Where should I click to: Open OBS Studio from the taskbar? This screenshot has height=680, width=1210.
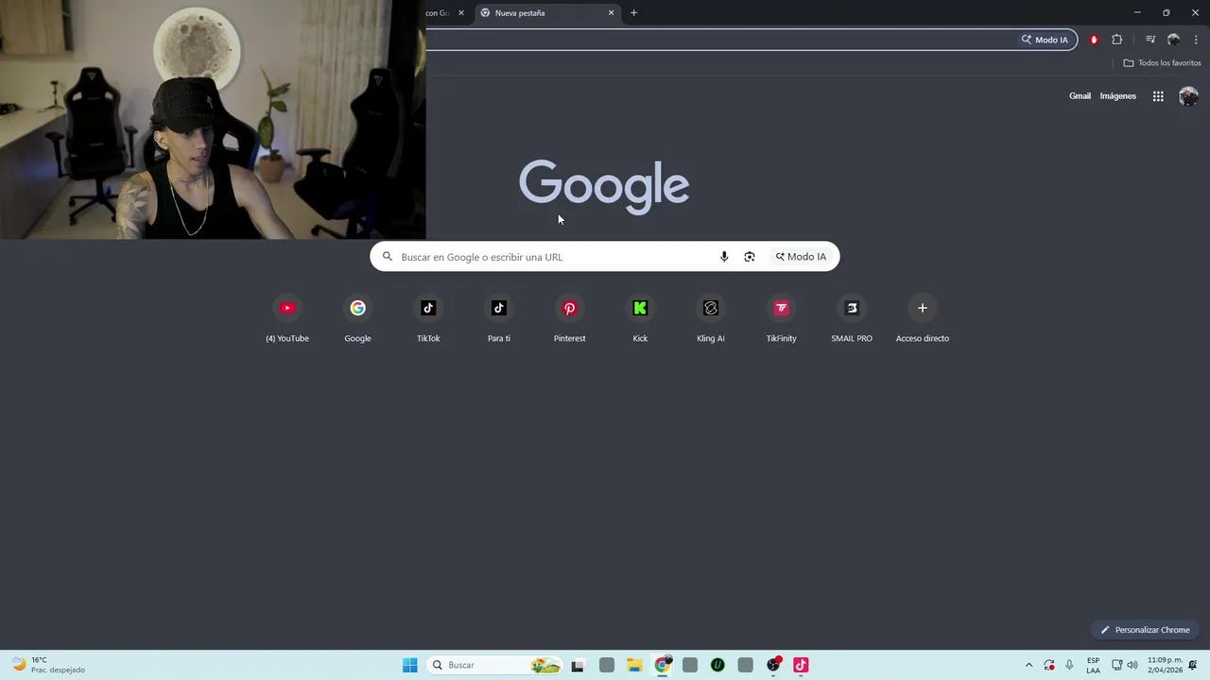773,665
